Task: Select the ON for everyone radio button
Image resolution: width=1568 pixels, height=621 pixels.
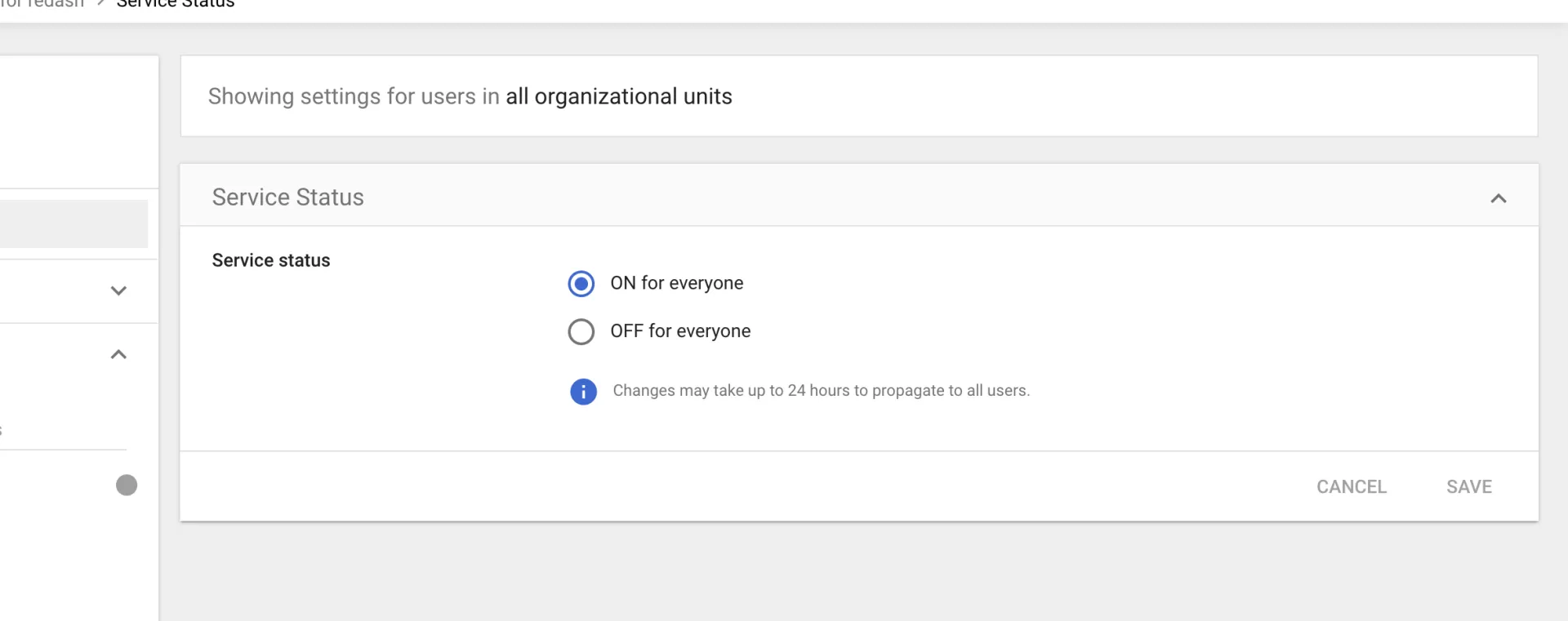Action: click(581, 284)
